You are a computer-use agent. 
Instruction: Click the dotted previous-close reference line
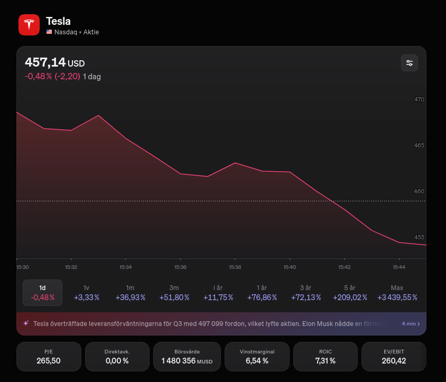(221, 201)
